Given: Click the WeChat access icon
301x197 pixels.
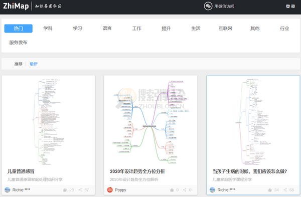Looking at the screenshot, I should point(208,6).
